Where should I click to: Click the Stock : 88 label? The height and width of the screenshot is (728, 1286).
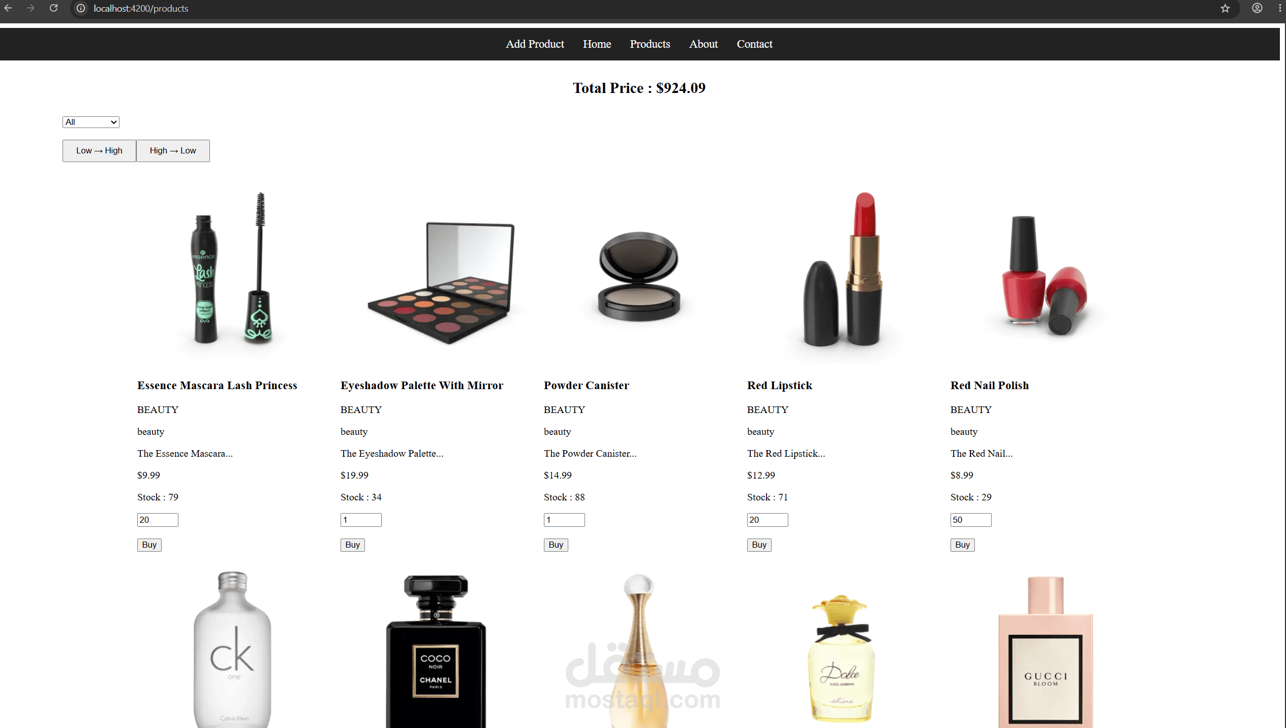click(564, 497)
